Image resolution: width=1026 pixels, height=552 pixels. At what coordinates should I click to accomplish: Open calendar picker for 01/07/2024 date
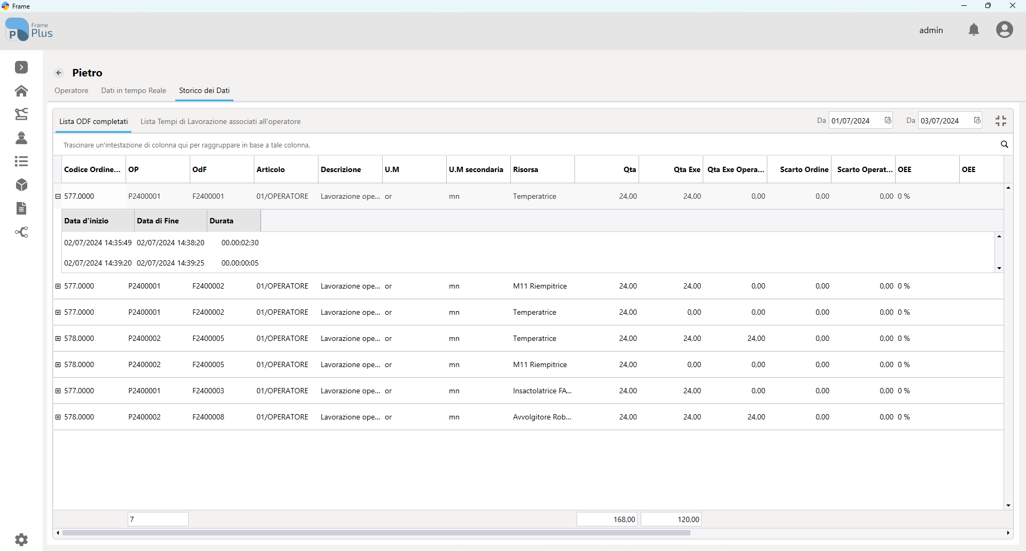tap(888, 121)
